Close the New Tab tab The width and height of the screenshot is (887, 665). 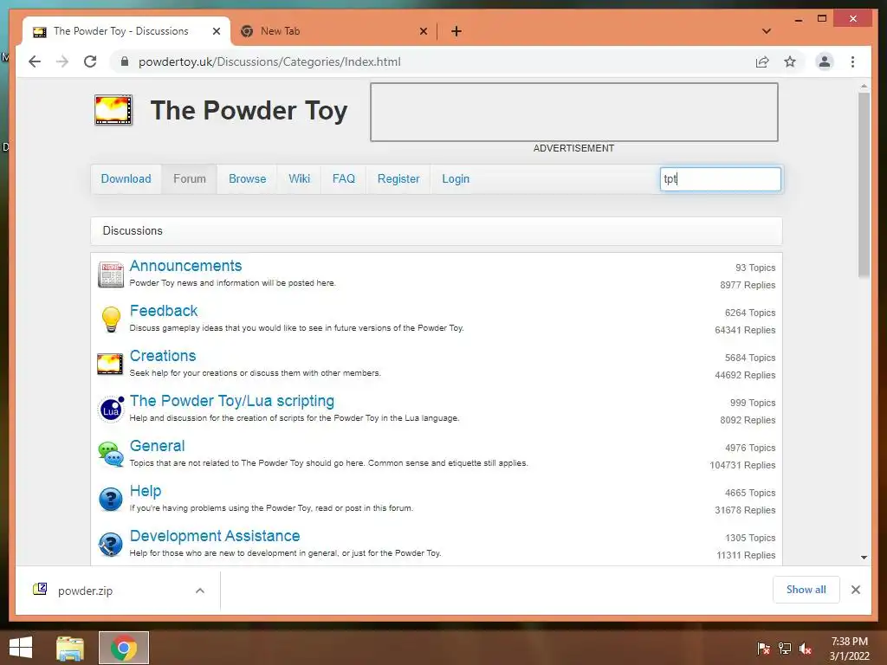coord(423,31)
